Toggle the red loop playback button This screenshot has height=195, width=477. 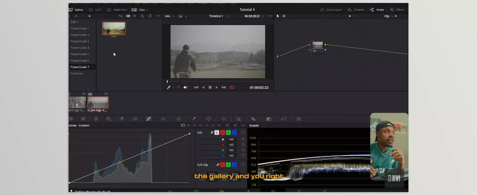point(232,88)
